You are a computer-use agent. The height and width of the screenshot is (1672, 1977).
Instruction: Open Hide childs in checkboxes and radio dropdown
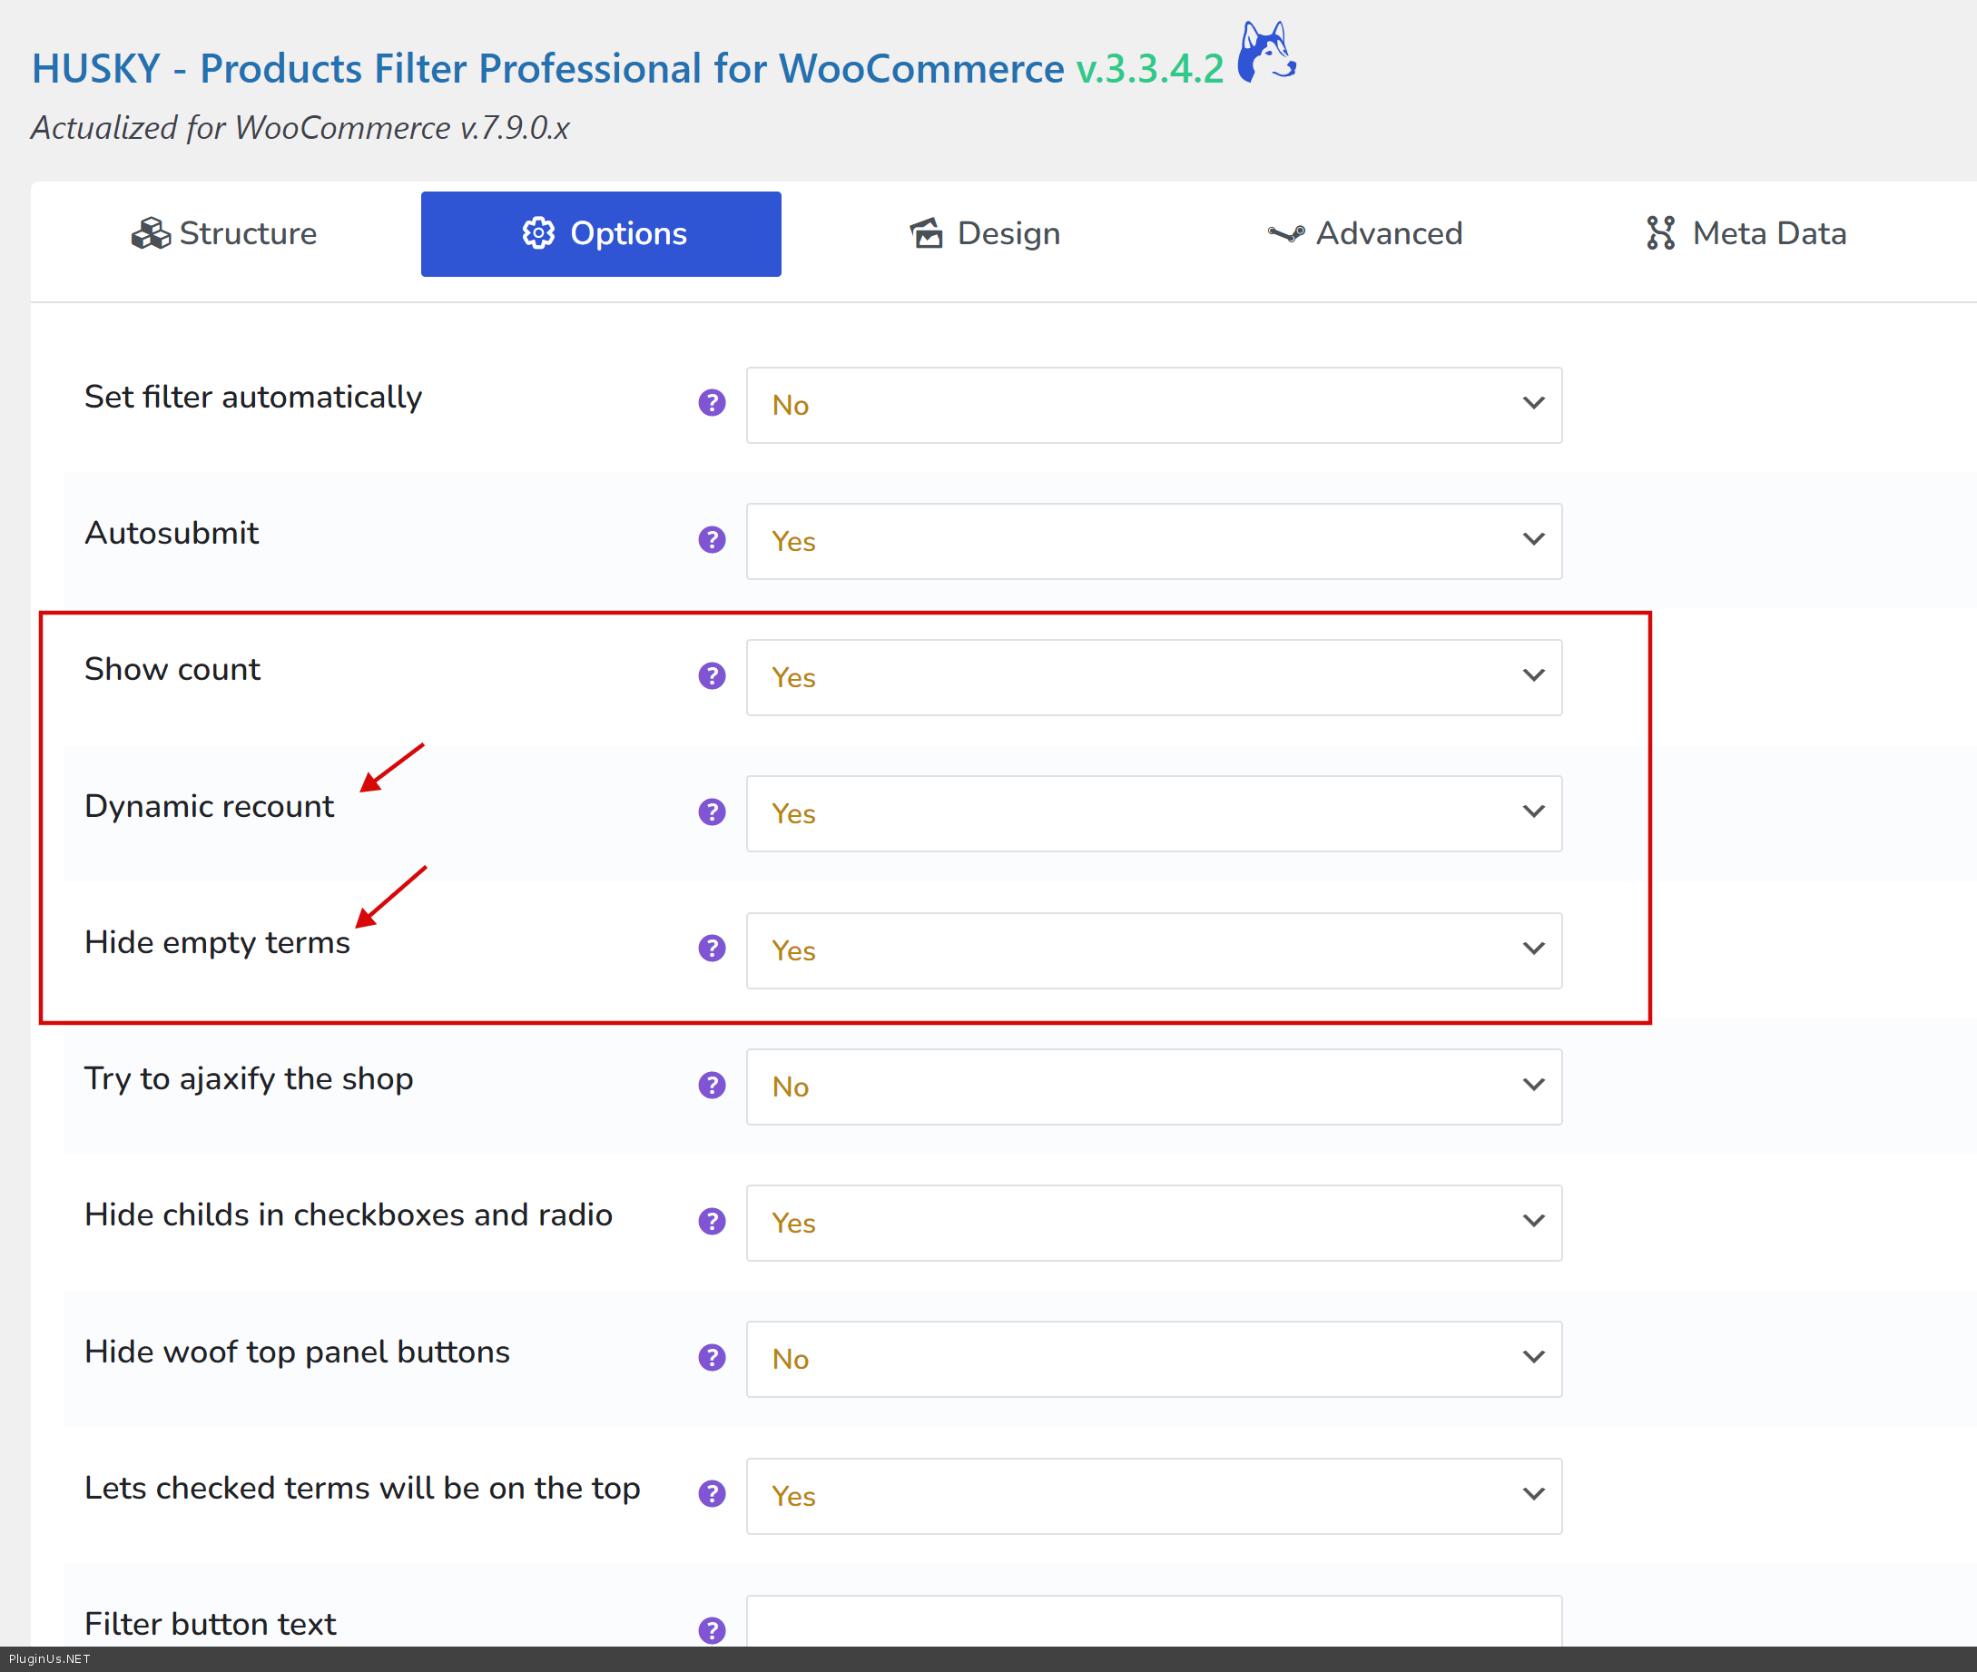coord(1154,1224)
